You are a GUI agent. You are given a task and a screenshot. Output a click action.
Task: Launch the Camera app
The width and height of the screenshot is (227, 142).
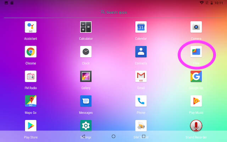point(196,27)
